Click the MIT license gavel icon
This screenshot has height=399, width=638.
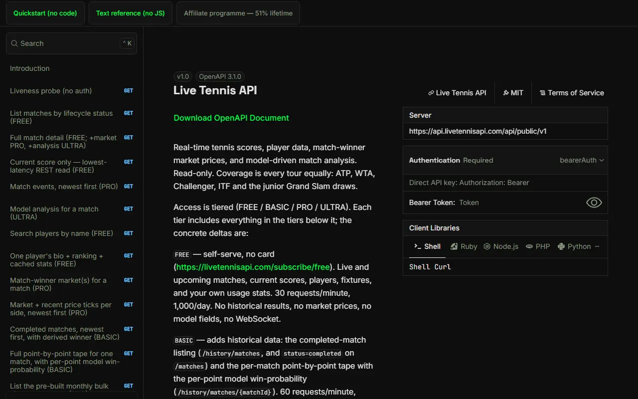[505, 93]
